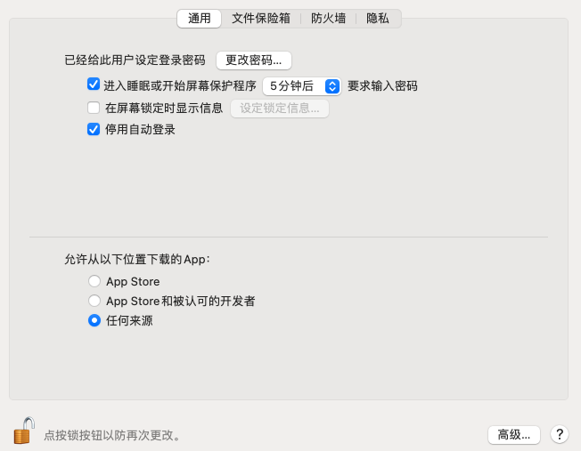Click the 点按锁按钮以防再次更改 text
This screenshot has width=581, height=451.
114,436
